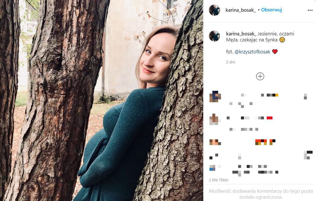
Task: Open the second commenter's pixelated avatar
Action: point(214,119)
